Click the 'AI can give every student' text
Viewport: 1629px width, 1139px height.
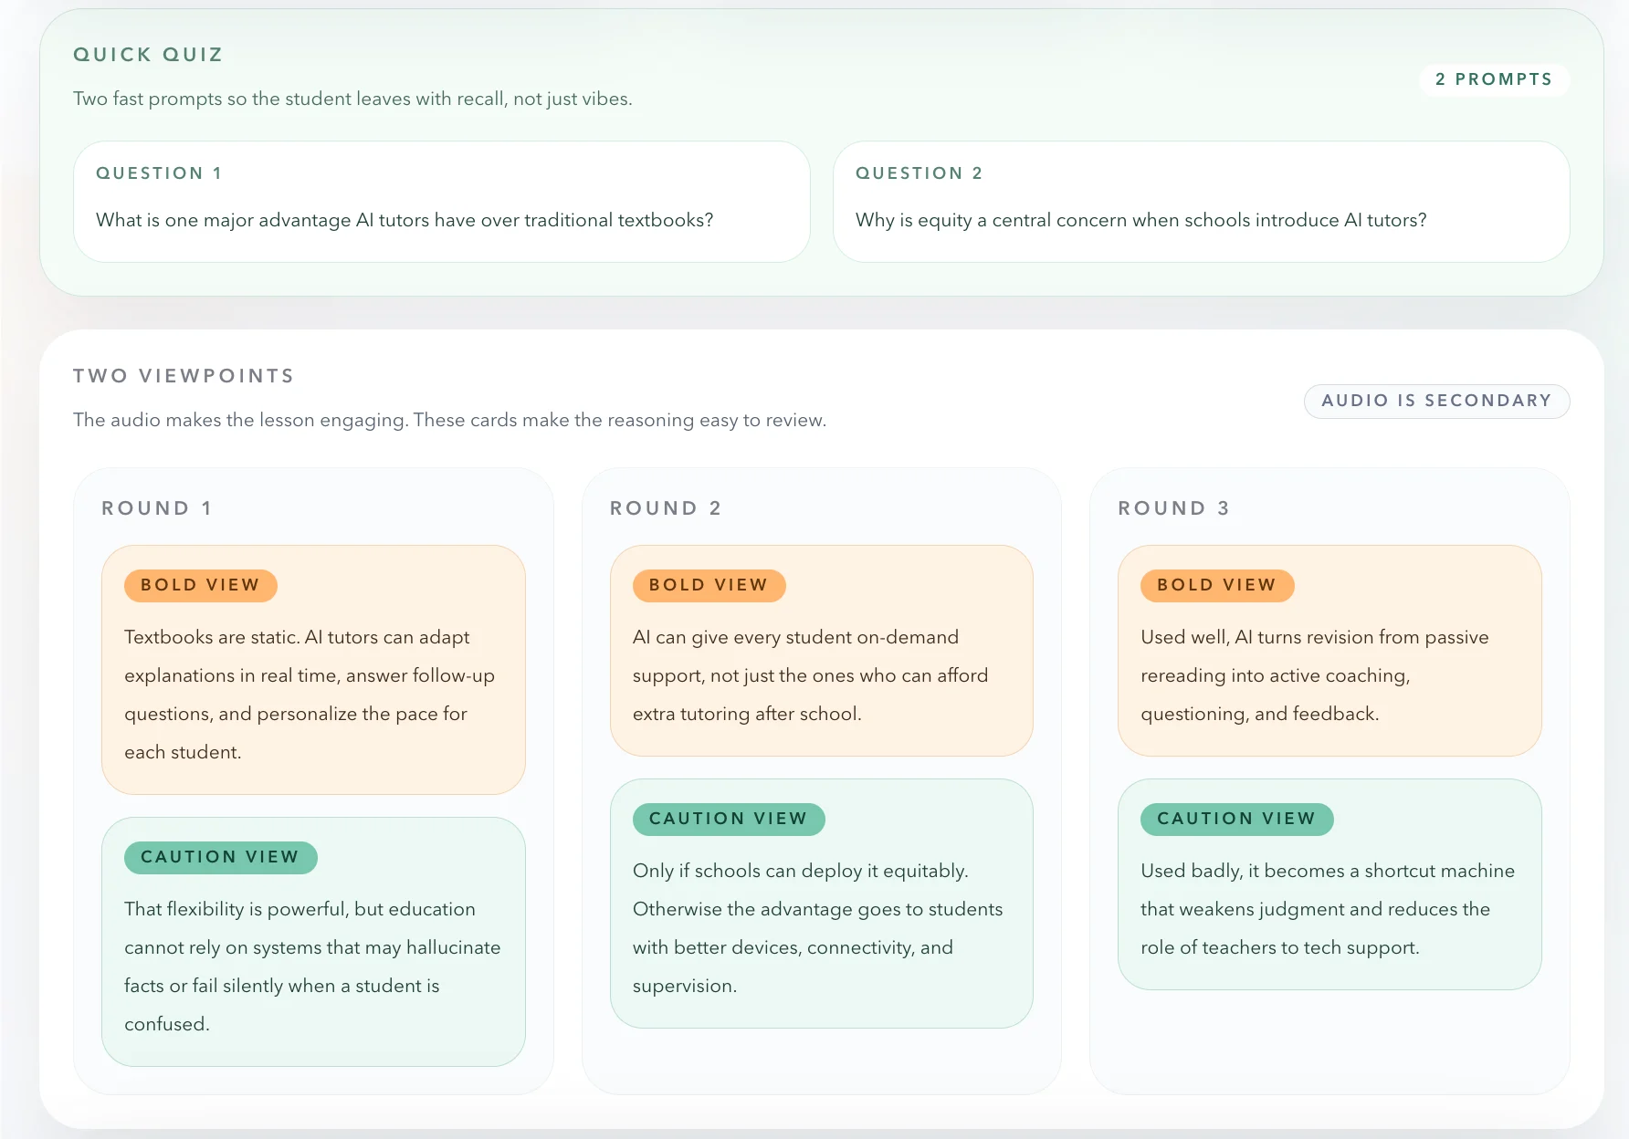(811, 675)
